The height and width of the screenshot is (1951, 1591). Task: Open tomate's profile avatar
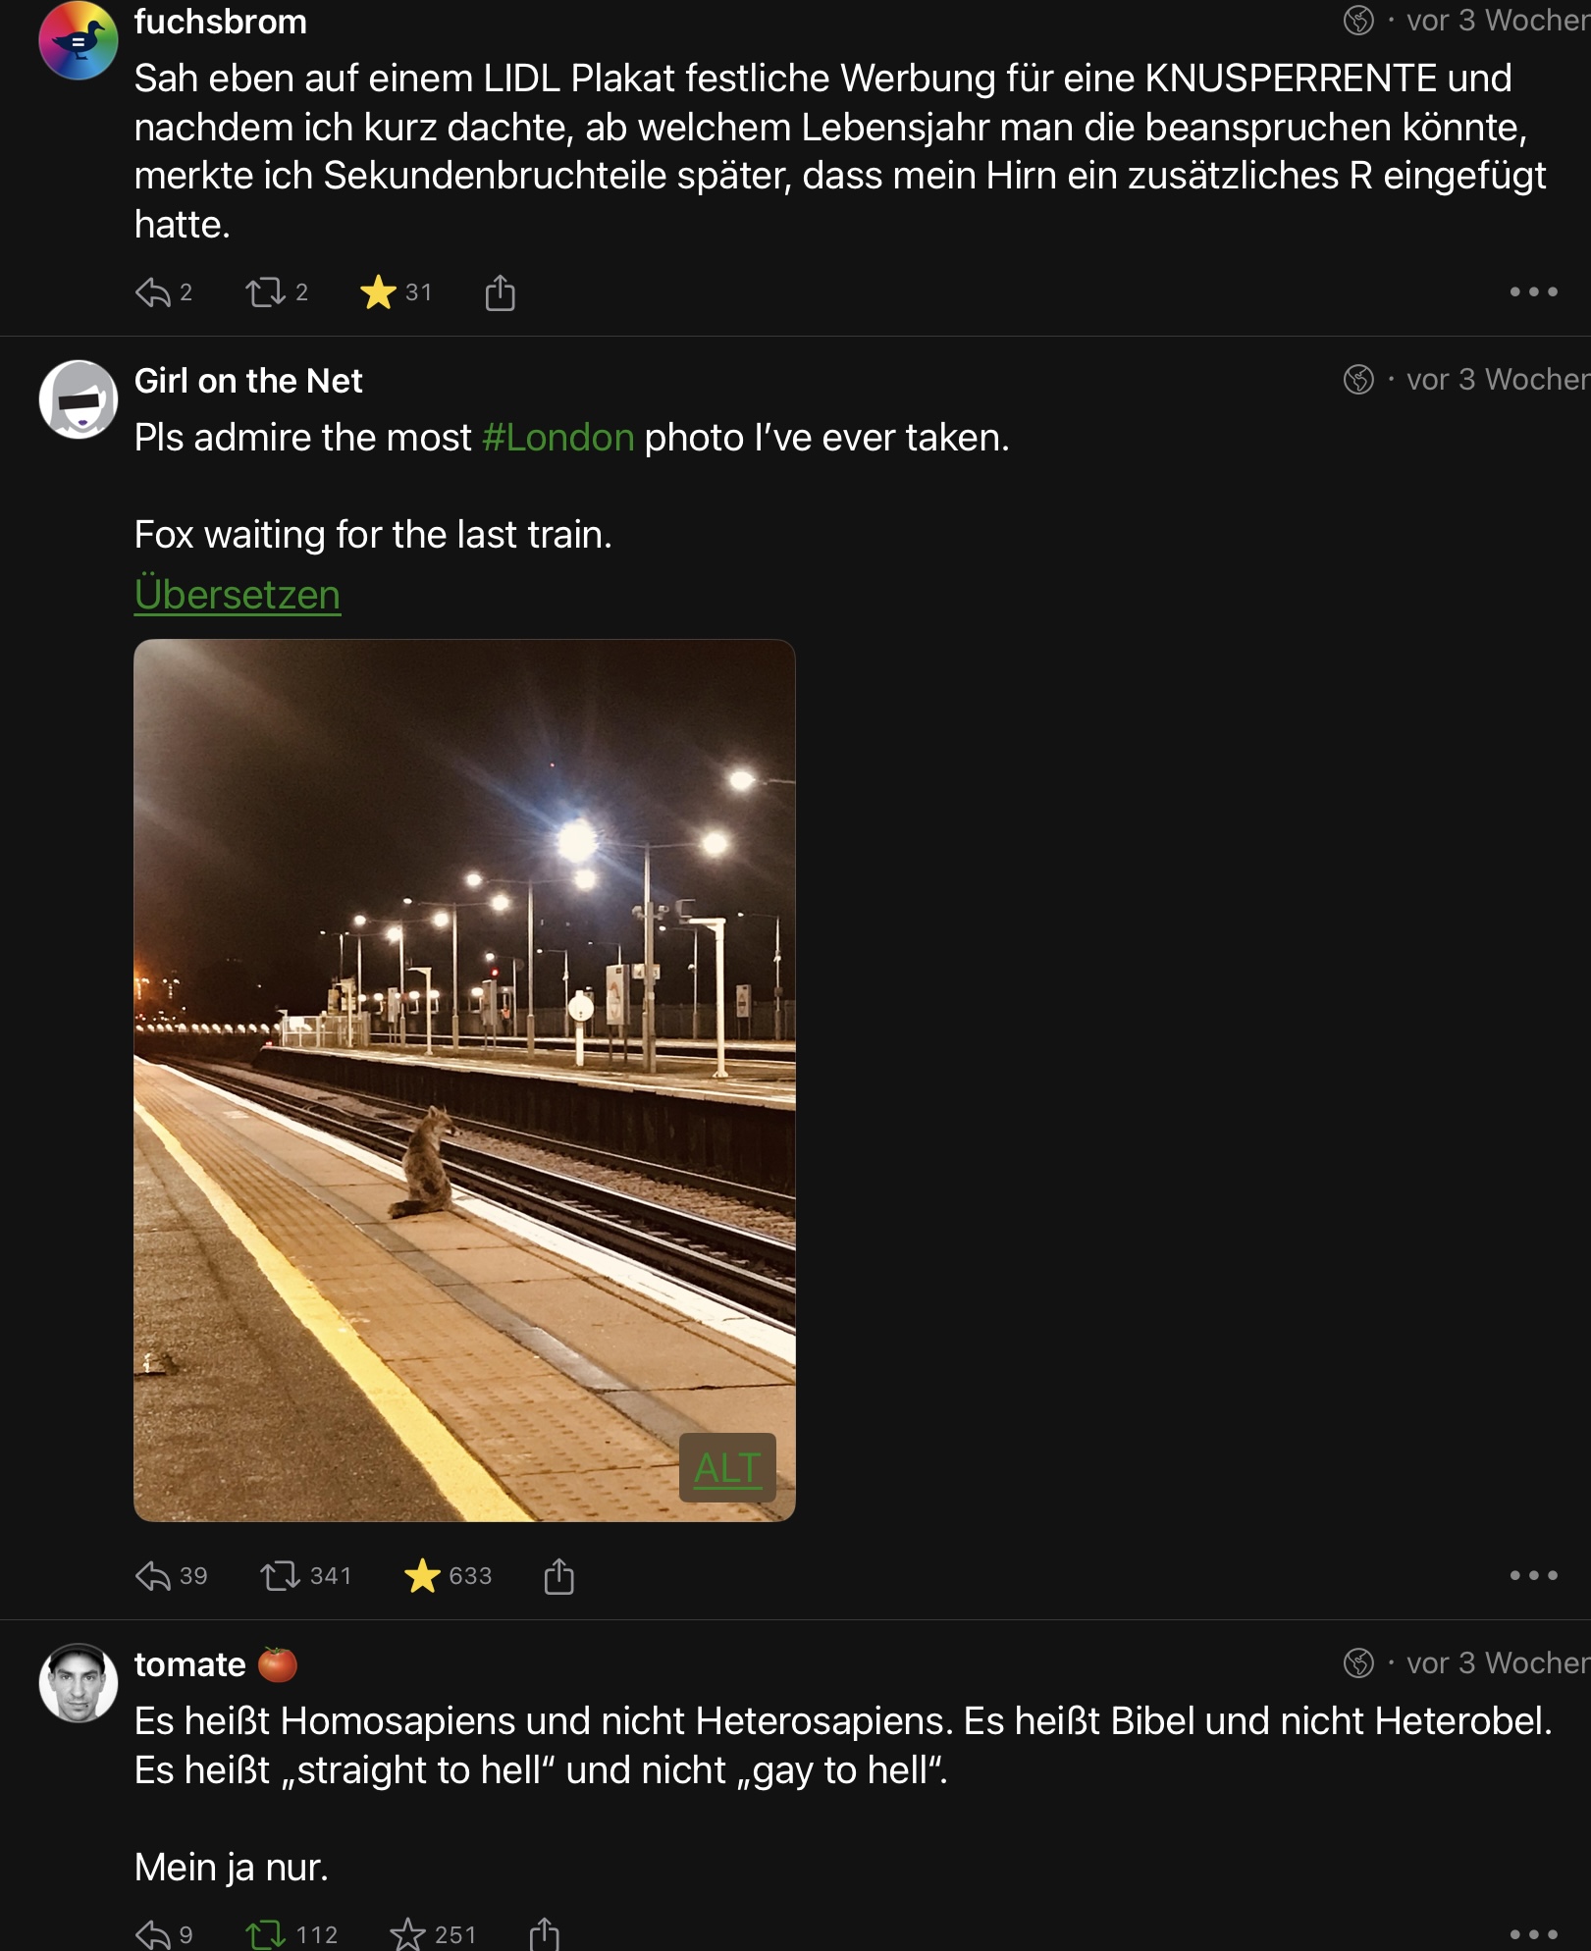pos(78,1683)
